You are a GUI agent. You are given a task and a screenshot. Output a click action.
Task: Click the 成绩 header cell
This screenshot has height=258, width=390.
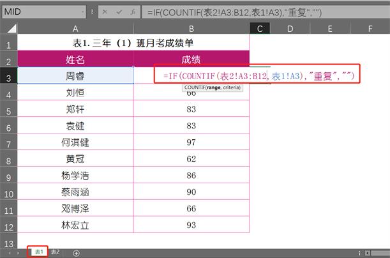click(191, 59)
